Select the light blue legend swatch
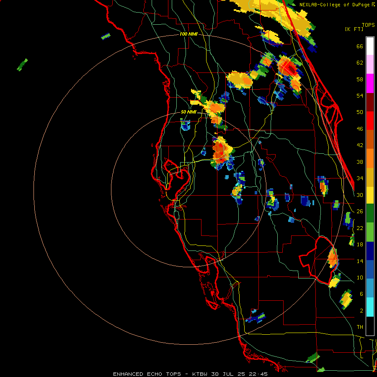 point(370,288)
